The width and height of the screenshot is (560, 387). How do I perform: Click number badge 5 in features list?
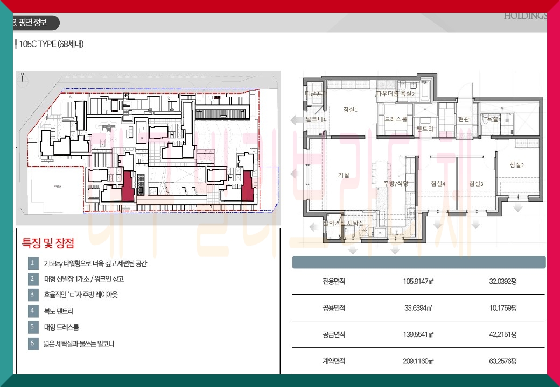tap(33, 327)
